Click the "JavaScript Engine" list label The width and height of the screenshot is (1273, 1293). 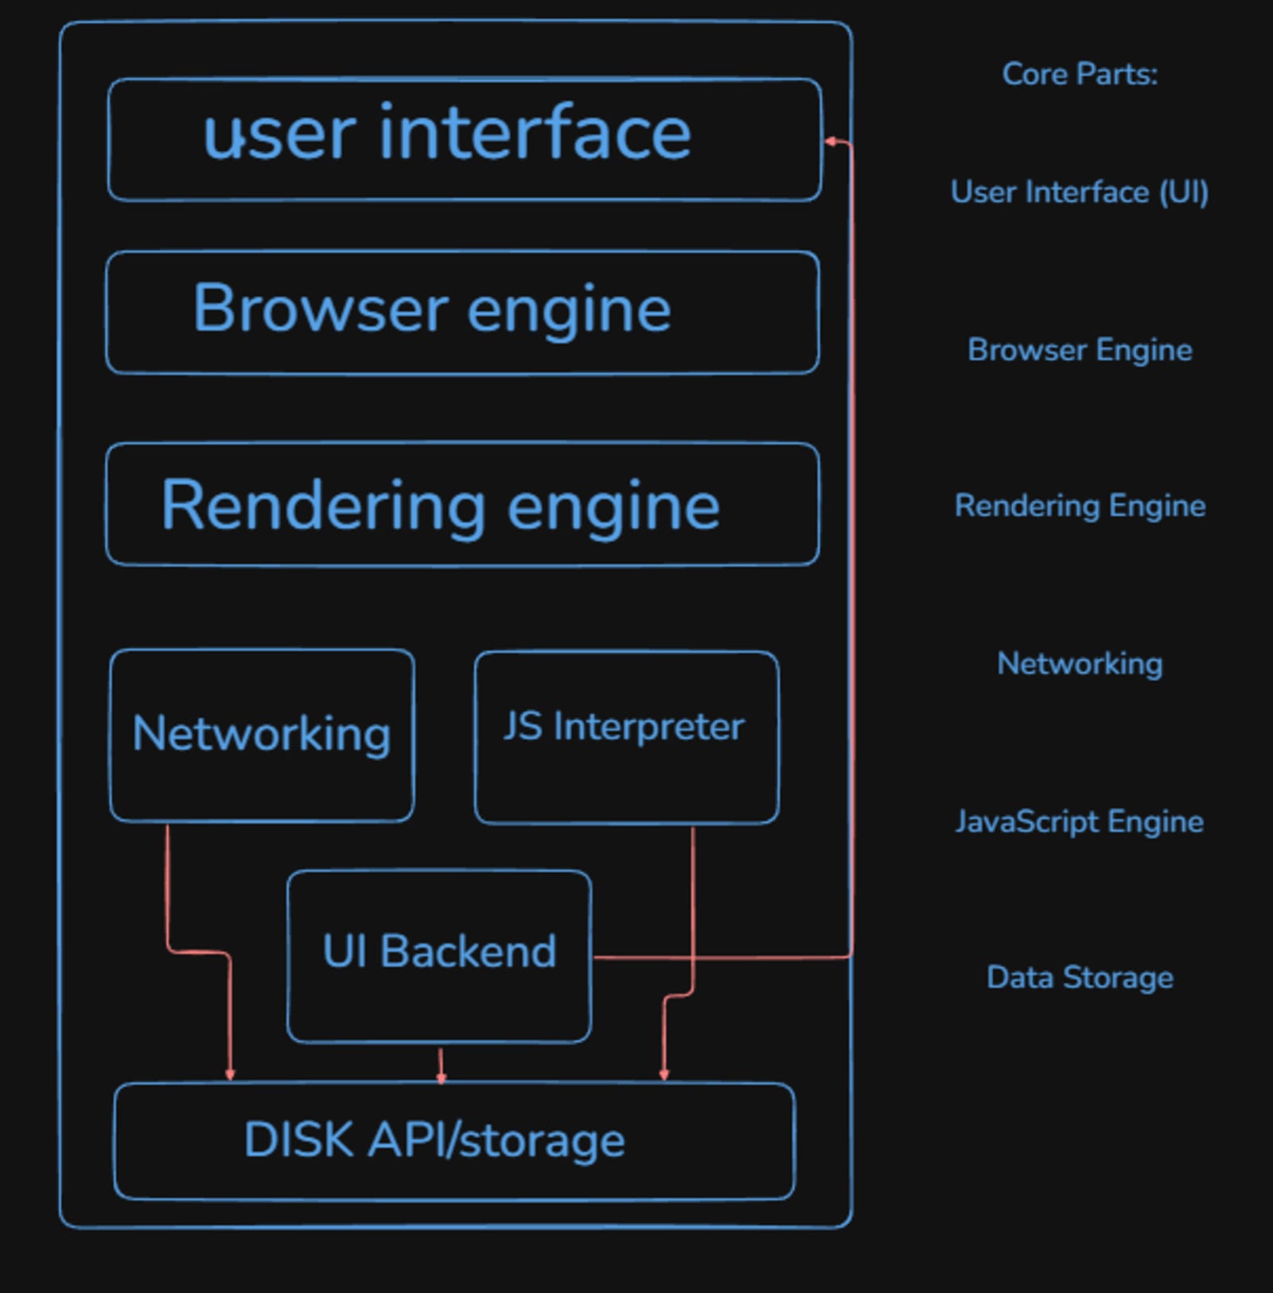(x=1080, y=821)
